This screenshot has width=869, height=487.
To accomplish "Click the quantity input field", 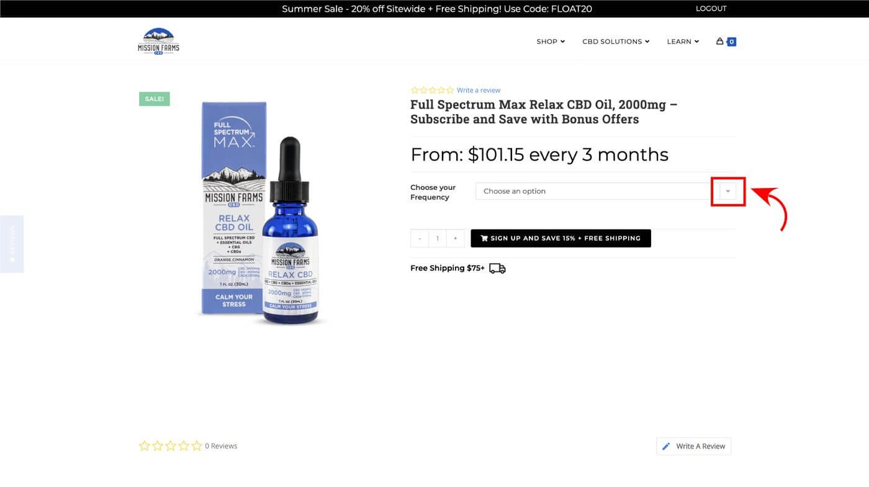I will pyautogui.click(x=437, y=238).
